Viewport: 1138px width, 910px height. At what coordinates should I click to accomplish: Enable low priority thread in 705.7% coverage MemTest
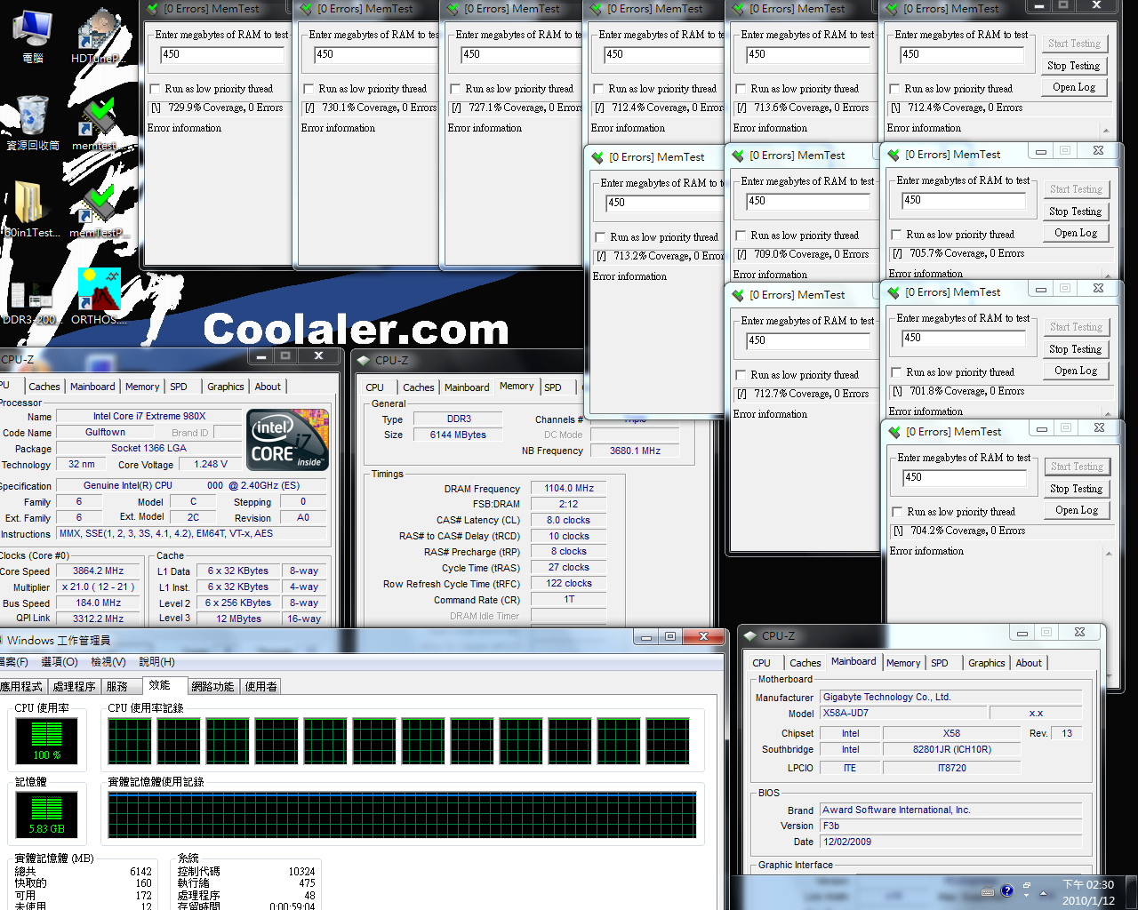897,235
